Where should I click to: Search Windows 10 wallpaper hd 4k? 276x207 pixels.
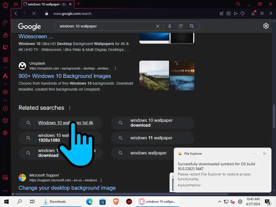pyautogui.click(x=60, y=123)
